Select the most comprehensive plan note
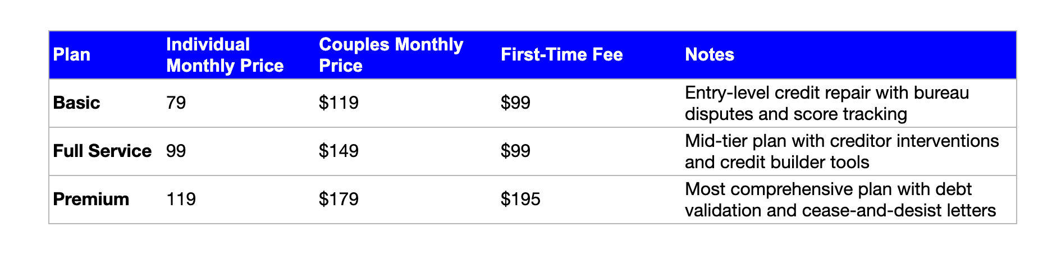 point(840,200)
